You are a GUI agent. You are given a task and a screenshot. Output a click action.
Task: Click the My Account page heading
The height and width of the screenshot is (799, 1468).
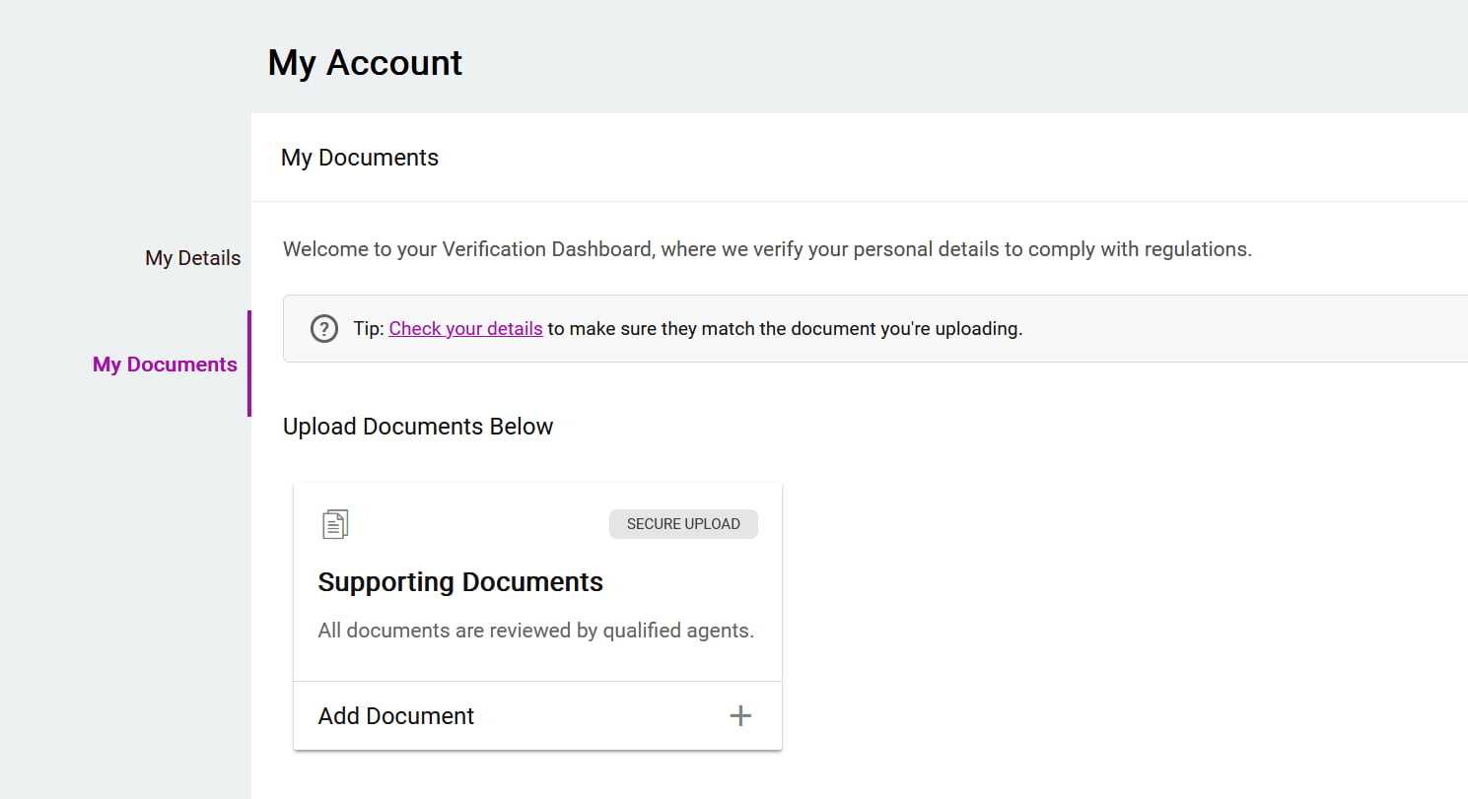365,63
